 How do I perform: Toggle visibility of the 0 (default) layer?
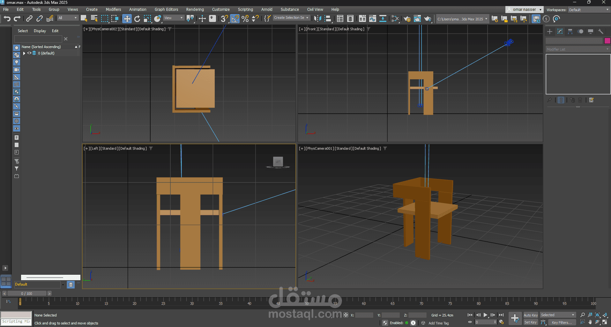tap(29, 53)
